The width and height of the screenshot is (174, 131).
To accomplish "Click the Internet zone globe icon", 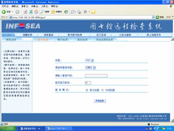I will (x=149, y=124).
